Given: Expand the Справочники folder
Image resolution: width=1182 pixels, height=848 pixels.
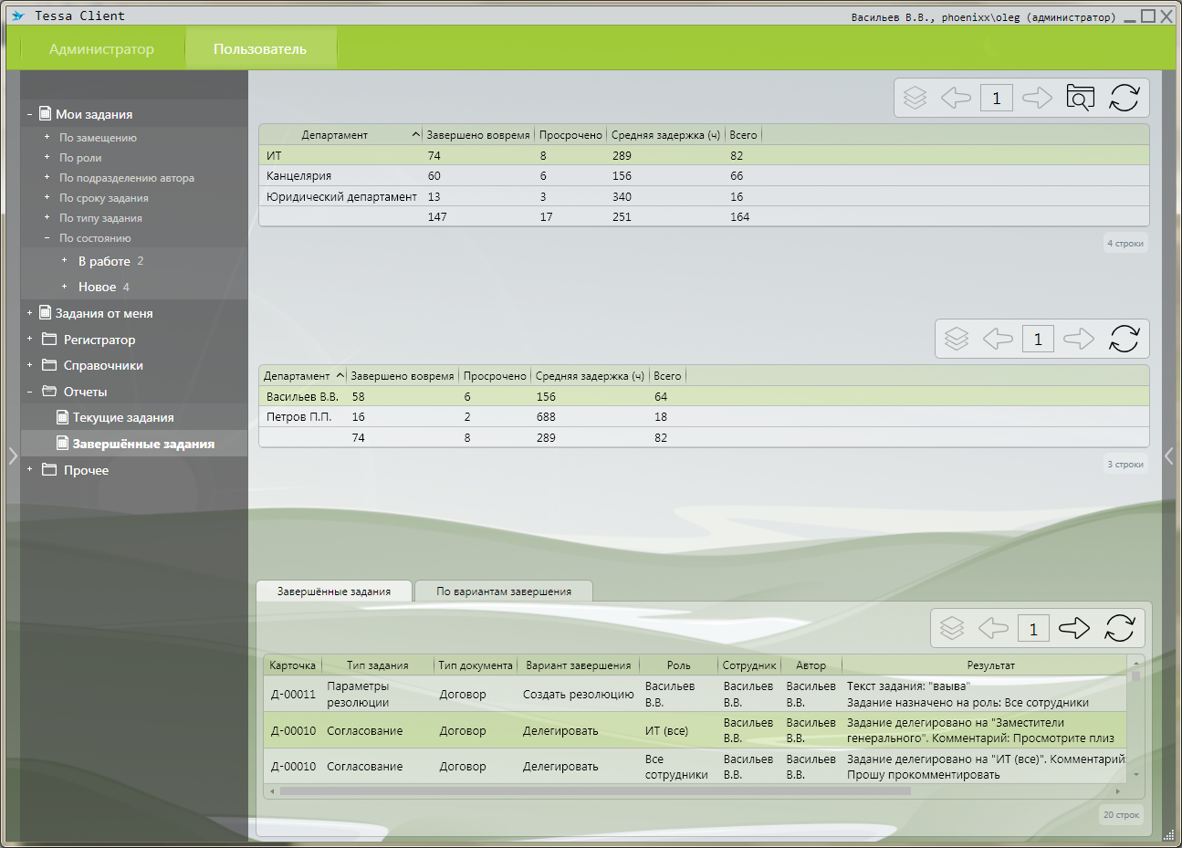Looking at the screenshot, I should 30,365.
